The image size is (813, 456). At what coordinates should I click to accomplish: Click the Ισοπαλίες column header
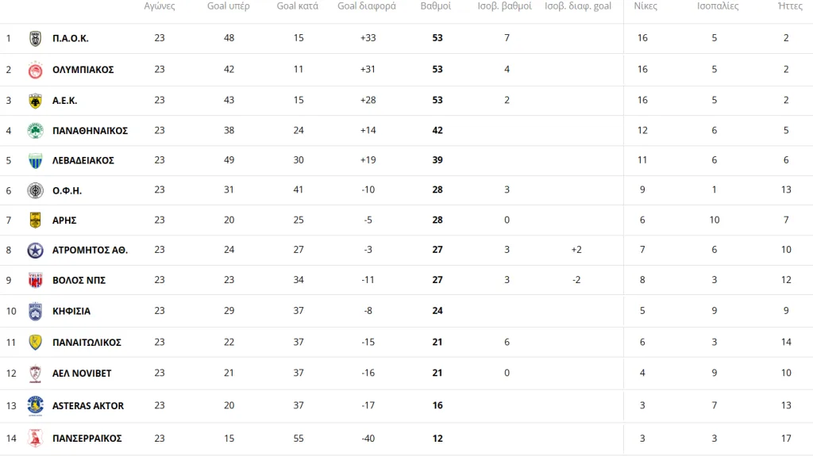718,6
